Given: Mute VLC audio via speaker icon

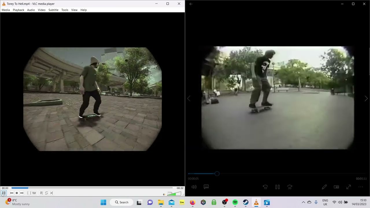Looking at the screenshot, I should pos(164,194).
